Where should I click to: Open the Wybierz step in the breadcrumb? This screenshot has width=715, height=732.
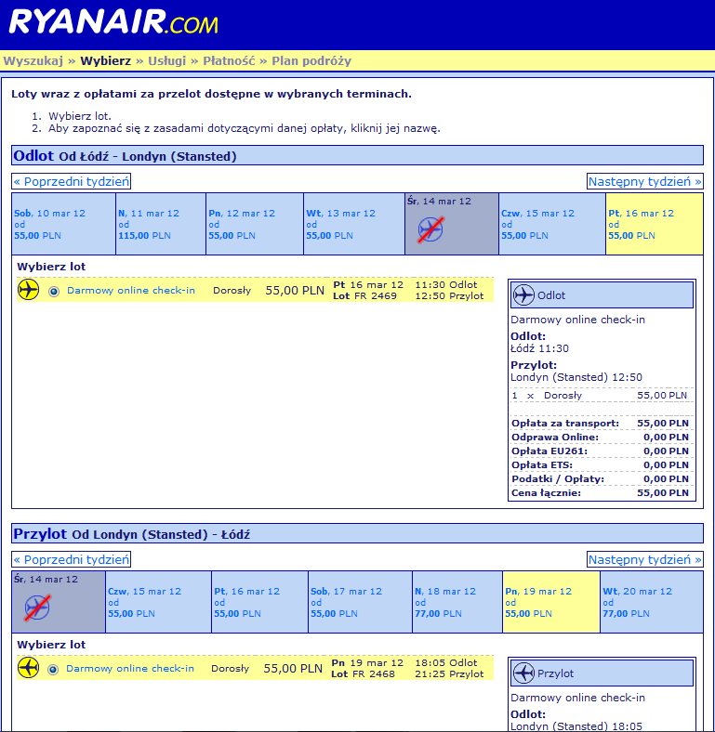coord(106,60)
